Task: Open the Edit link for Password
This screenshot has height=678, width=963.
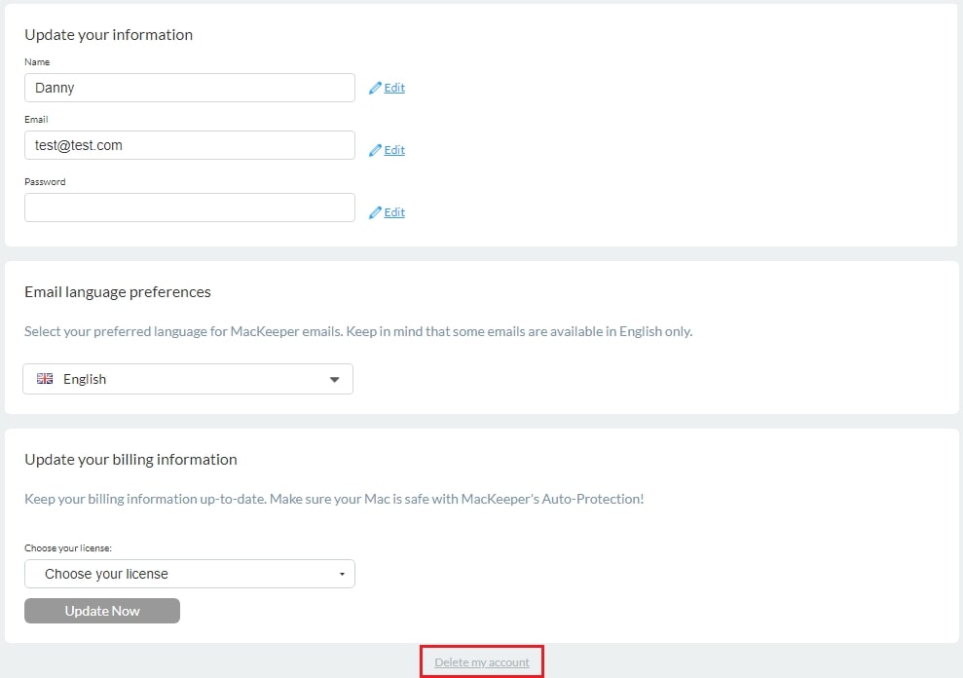Action: (394, 212)
